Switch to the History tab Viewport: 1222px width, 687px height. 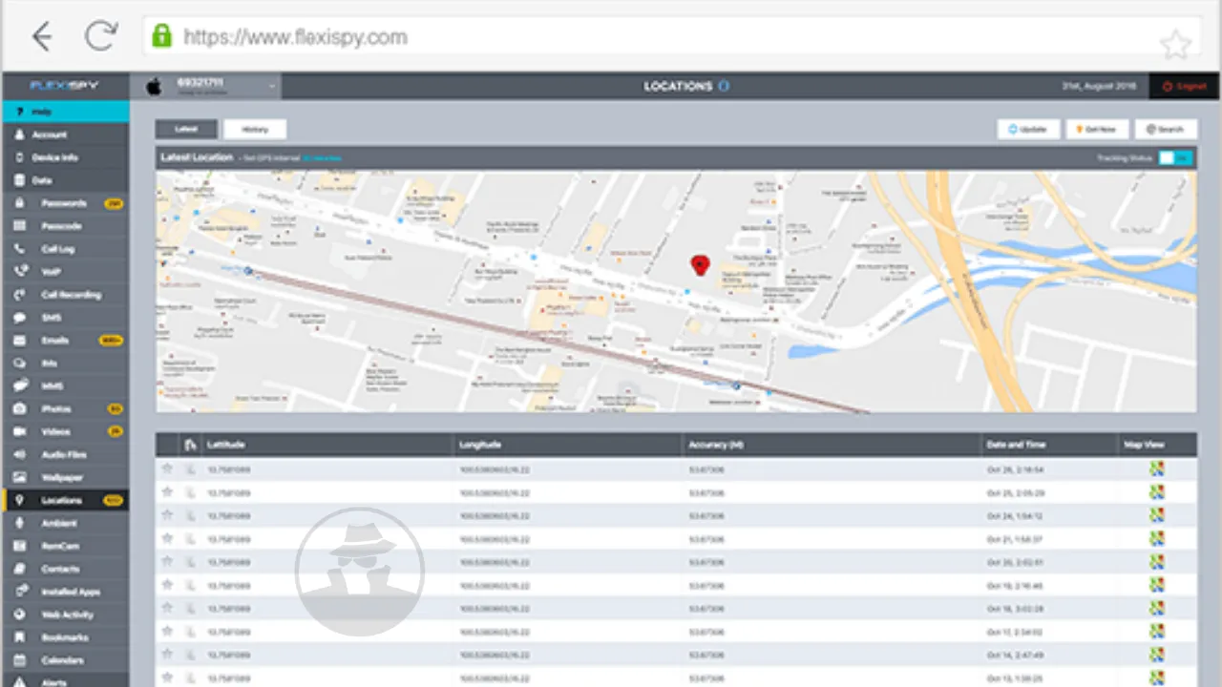point(255,129)
